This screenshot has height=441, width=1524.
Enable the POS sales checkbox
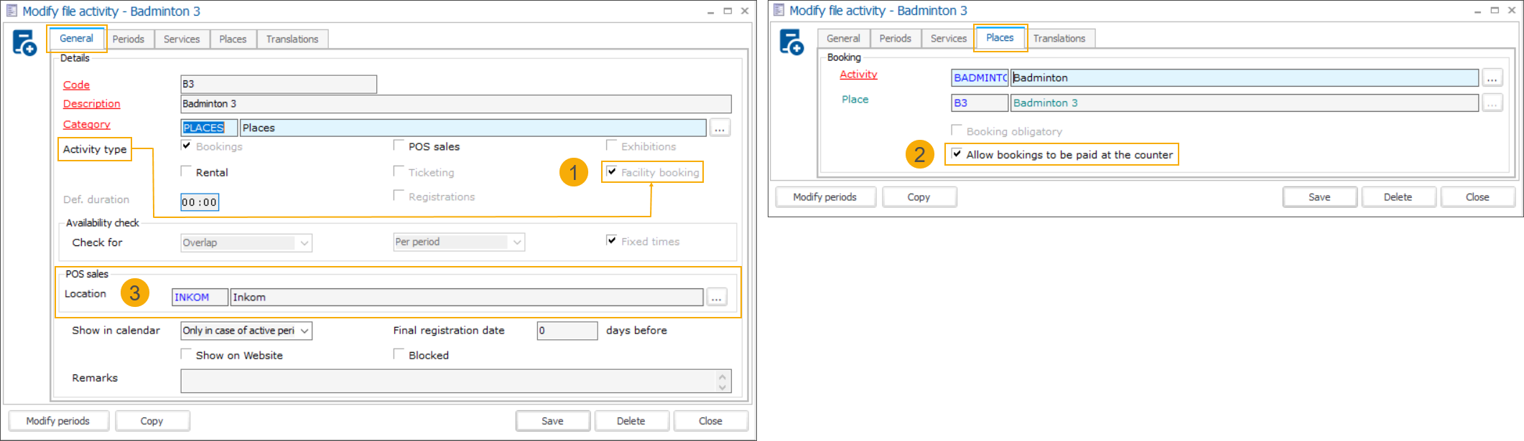point(399,146)
